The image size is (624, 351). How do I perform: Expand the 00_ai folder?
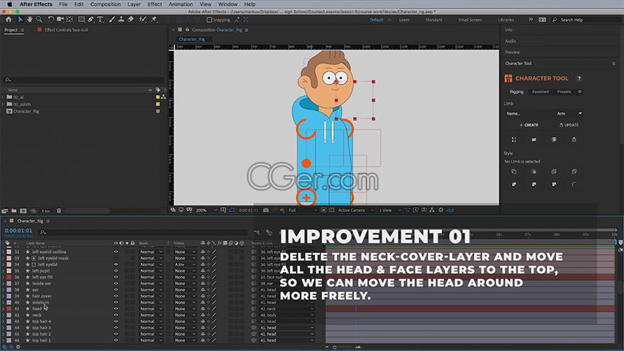pyautogui.click(x=3, y=97)
